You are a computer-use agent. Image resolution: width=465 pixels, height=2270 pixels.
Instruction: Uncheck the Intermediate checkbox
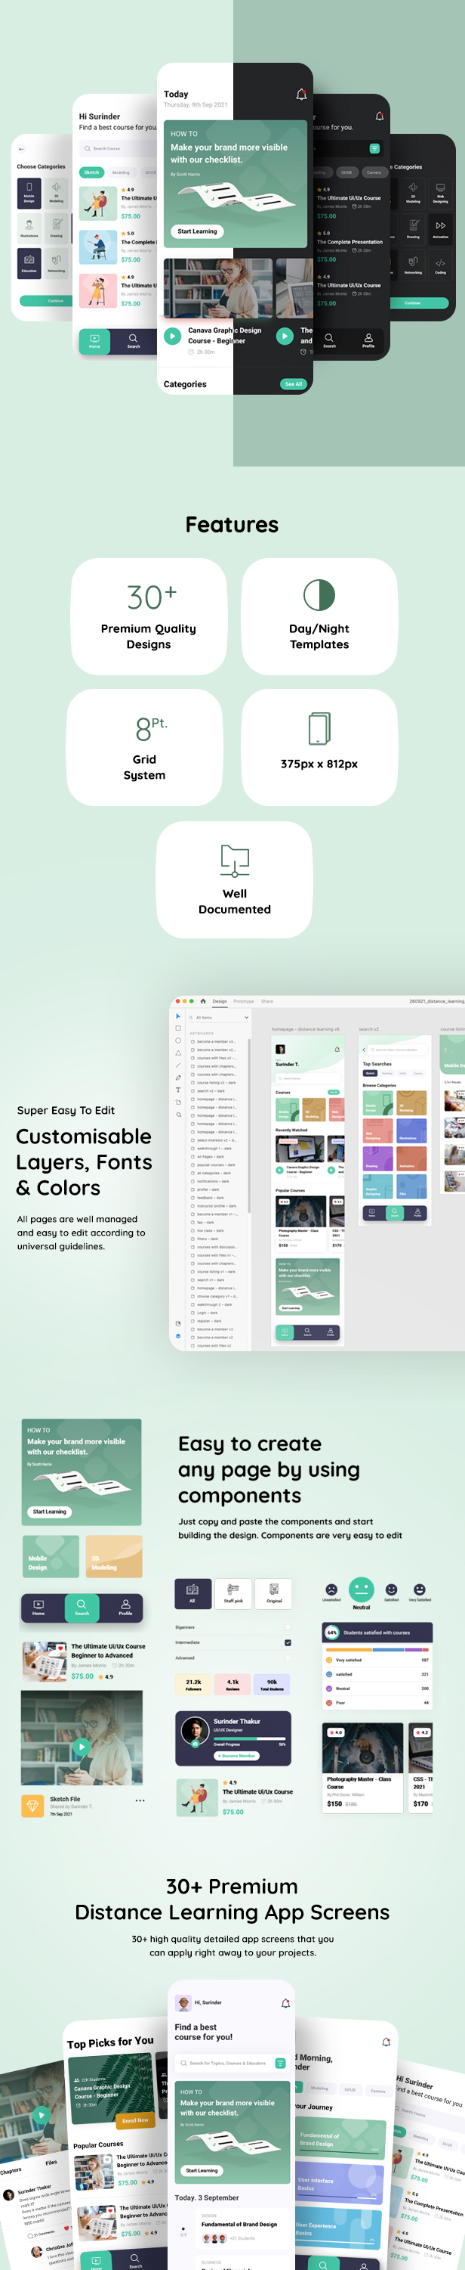tap(288, 1642)
